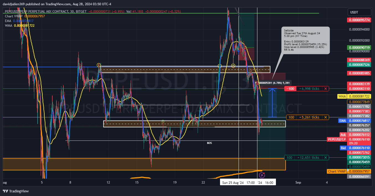Click price label 0.0000076202

pyautogui.click(x=359, y=130)
